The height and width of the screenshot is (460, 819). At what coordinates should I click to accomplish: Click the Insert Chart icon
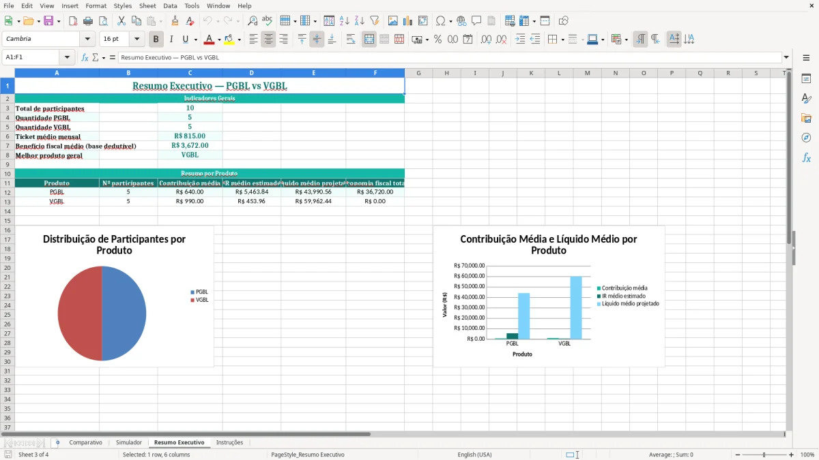point(408,21)
